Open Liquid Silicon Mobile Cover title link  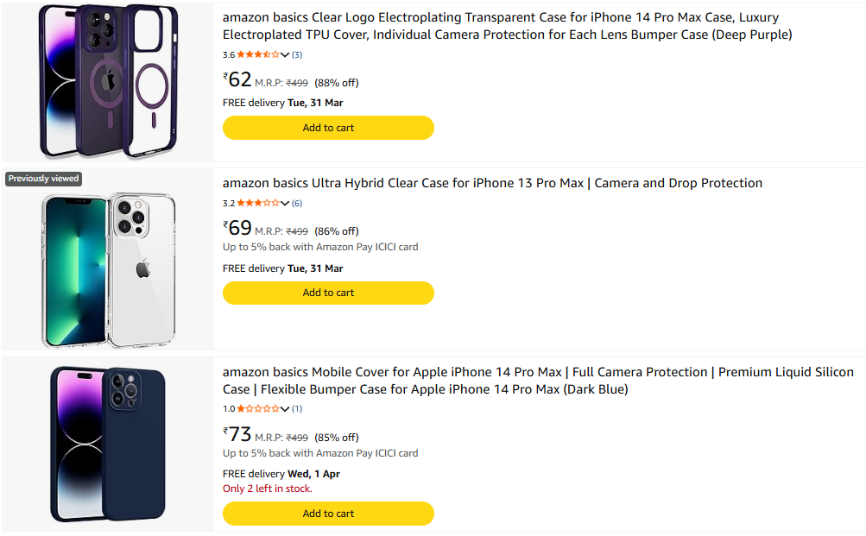[x=537, y=381]
